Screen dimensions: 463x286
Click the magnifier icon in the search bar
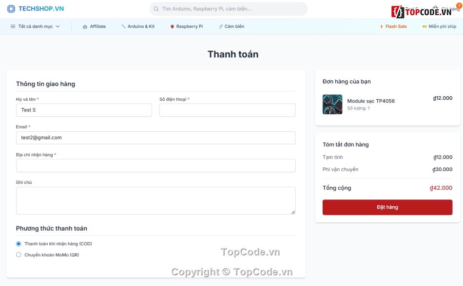pos(156,9)
